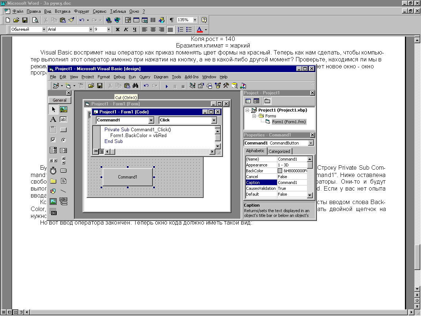Open the Command1 object dropdown in code window
Viewport: 421px width, 316px height.
point(151,120)
